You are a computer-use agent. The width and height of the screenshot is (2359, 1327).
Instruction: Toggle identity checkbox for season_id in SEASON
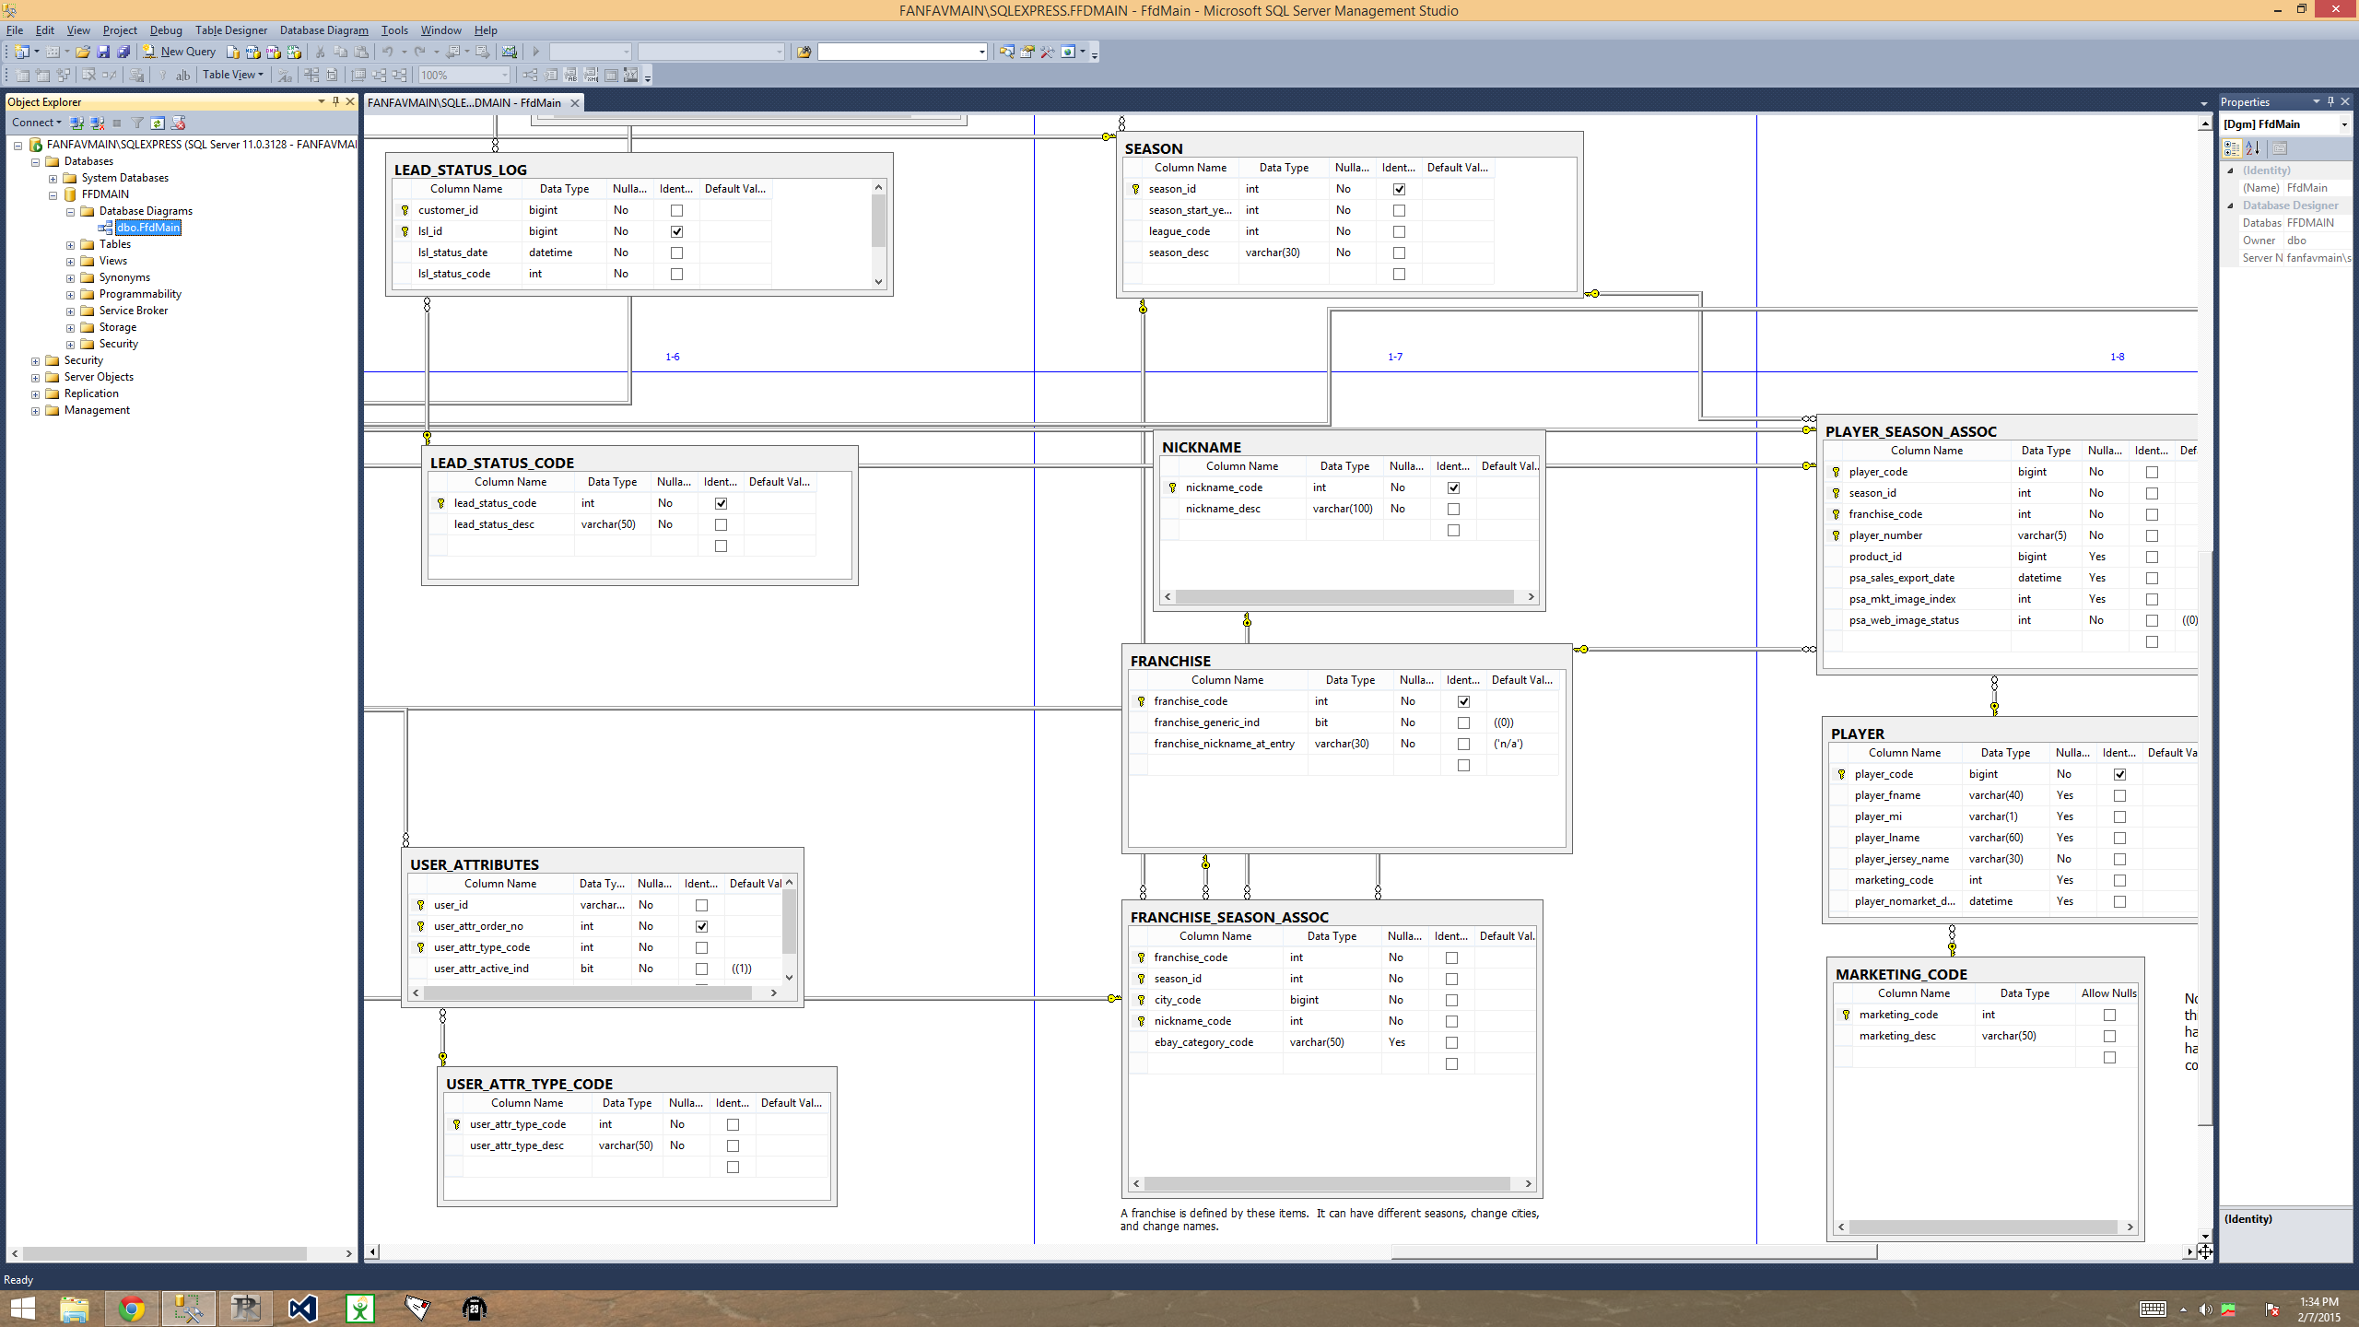[1399, 189]
